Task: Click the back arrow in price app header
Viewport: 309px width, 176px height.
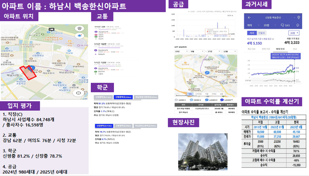Action: click(x=249, y=18)
